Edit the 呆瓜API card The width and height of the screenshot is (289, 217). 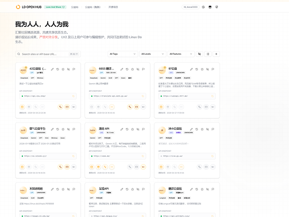pyautogui.click(x=122, y=189)
